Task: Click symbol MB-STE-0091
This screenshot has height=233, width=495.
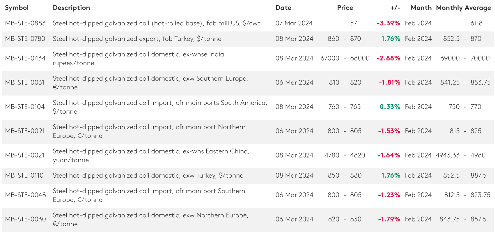Action: click(x=25, y=131)
